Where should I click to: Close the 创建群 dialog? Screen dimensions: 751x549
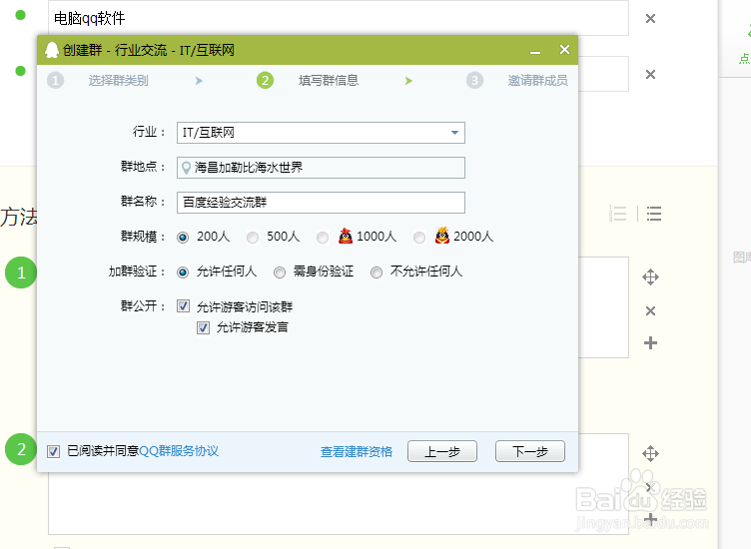tap(564, 49)
